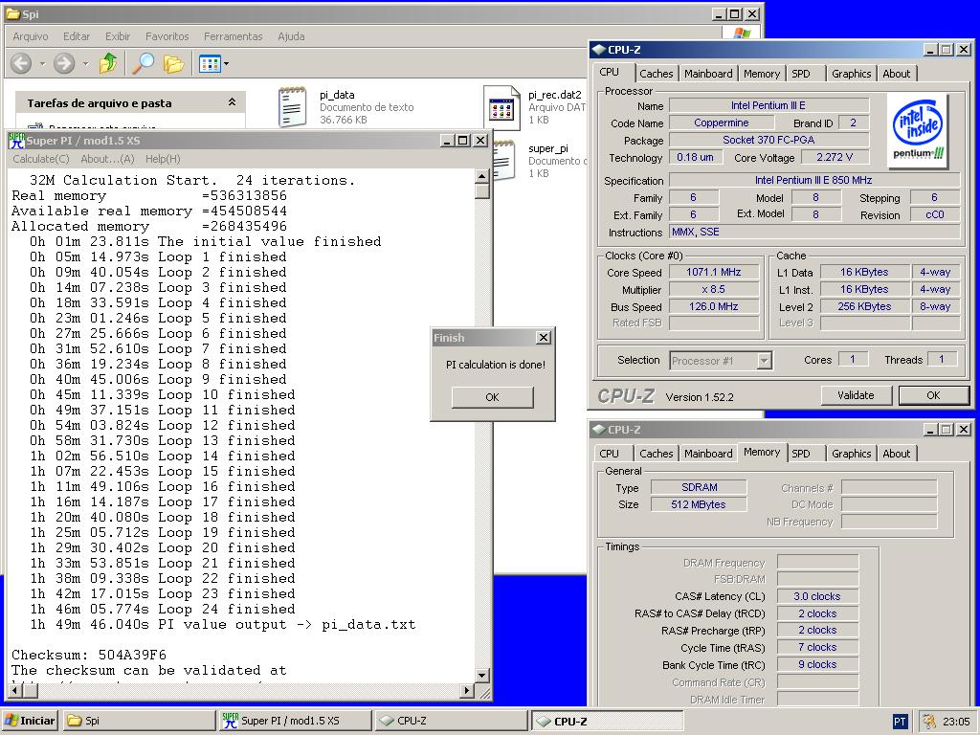
Task: Switch to About tab in bottom CPU-Z
Action: [896, 454]
